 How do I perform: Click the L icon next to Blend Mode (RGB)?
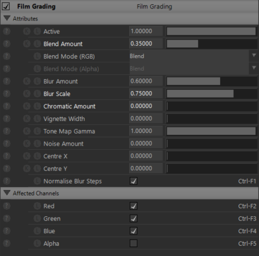(x=37, y=56)
